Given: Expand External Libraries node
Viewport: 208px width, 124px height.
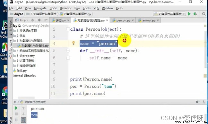Looking at the screenshot, I should coord(24,75).
